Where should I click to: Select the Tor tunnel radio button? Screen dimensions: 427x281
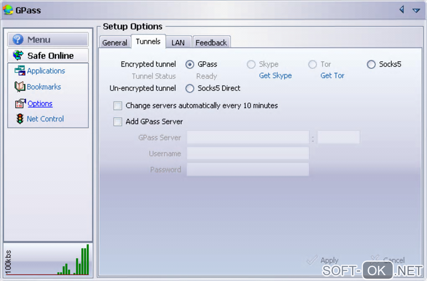coord(312,64)
